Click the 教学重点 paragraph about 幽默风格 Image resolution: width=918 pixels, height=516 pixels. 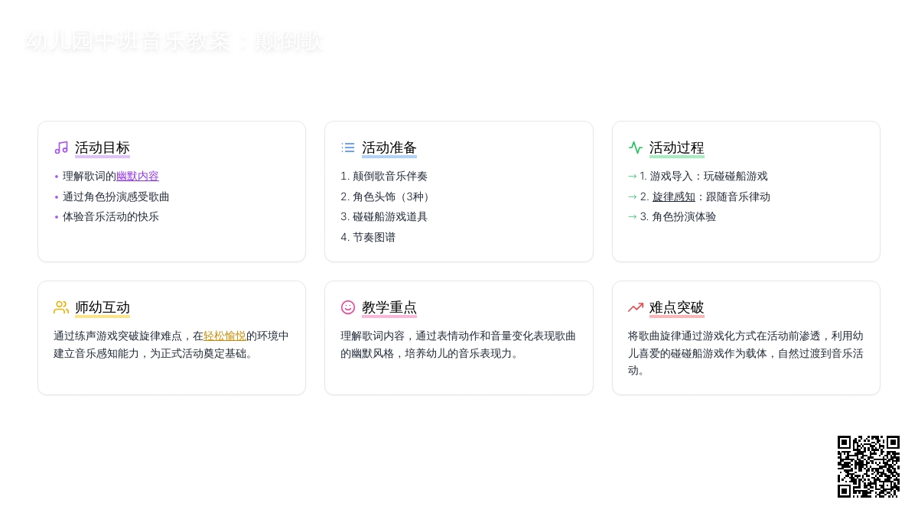458,345
